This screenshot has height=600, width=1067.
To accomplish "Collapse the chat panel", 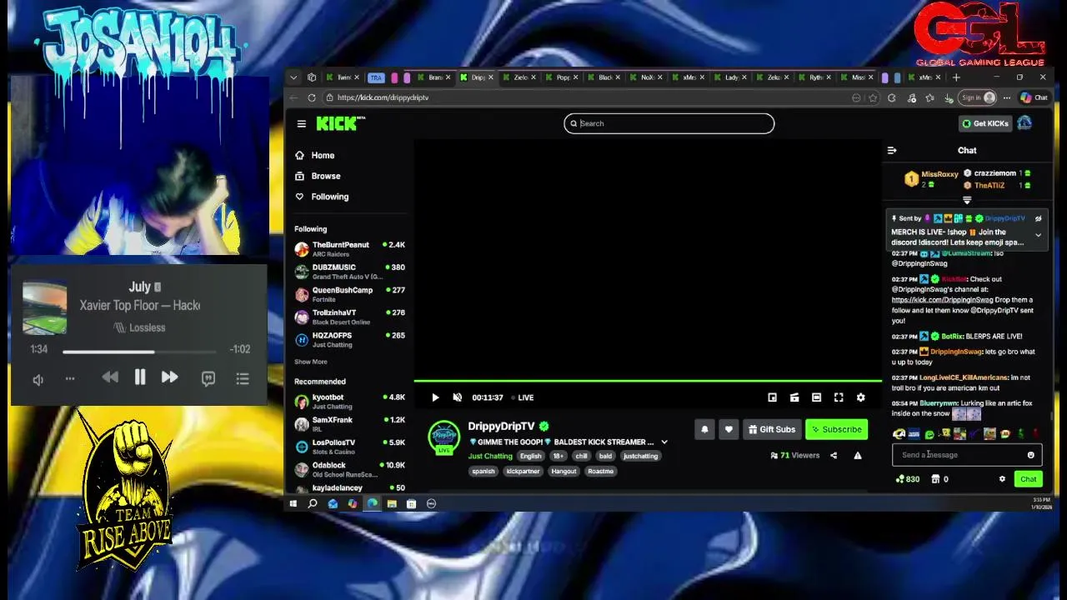I will click(892, 151).
